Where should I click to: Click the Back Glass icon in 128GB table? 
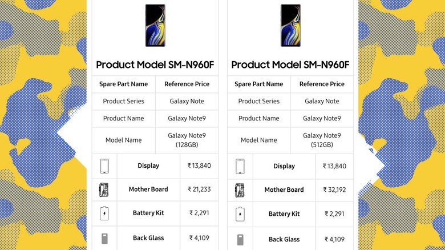click(104, 239)
